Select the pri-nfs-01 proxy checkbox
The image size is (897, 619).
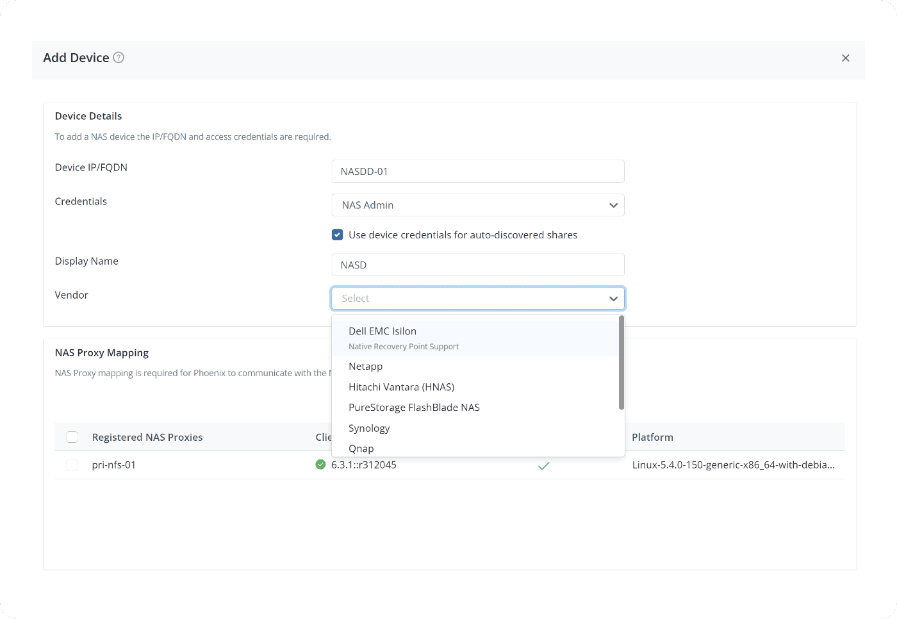(x=72, y=465)
